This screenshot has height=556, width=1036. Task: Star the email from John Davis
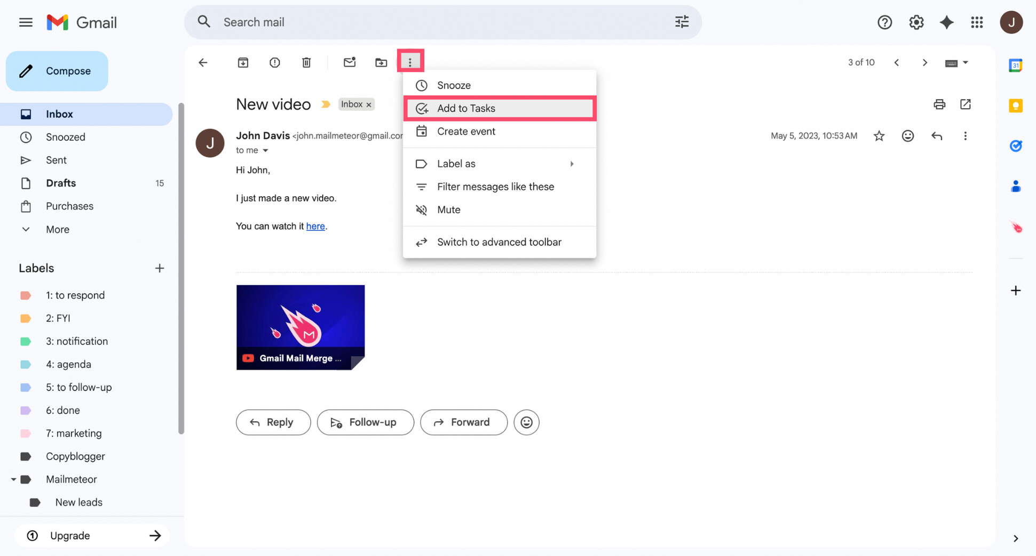pos(879,136)
